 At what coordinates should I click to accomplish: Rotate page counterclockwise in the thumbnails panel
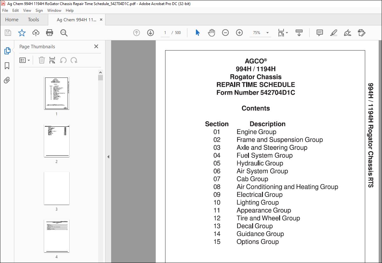coord(63,60)
